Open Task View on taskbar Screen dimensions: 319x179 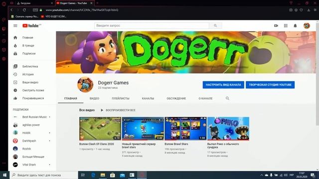pyautogui.click(x=83, y=175)
